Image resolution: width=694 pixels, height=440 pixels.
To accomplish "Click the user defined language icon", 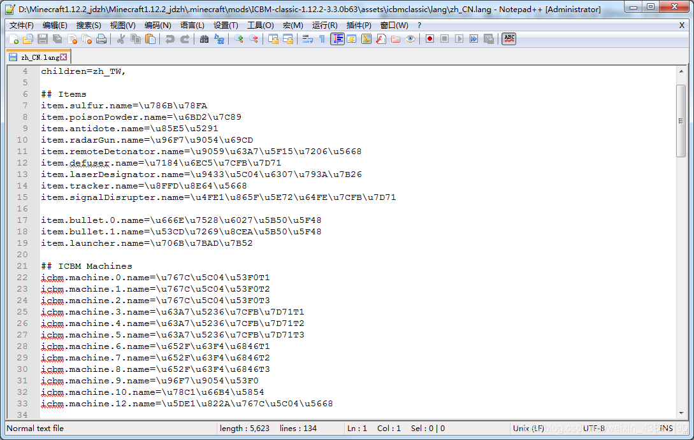I will pos(352,39).
